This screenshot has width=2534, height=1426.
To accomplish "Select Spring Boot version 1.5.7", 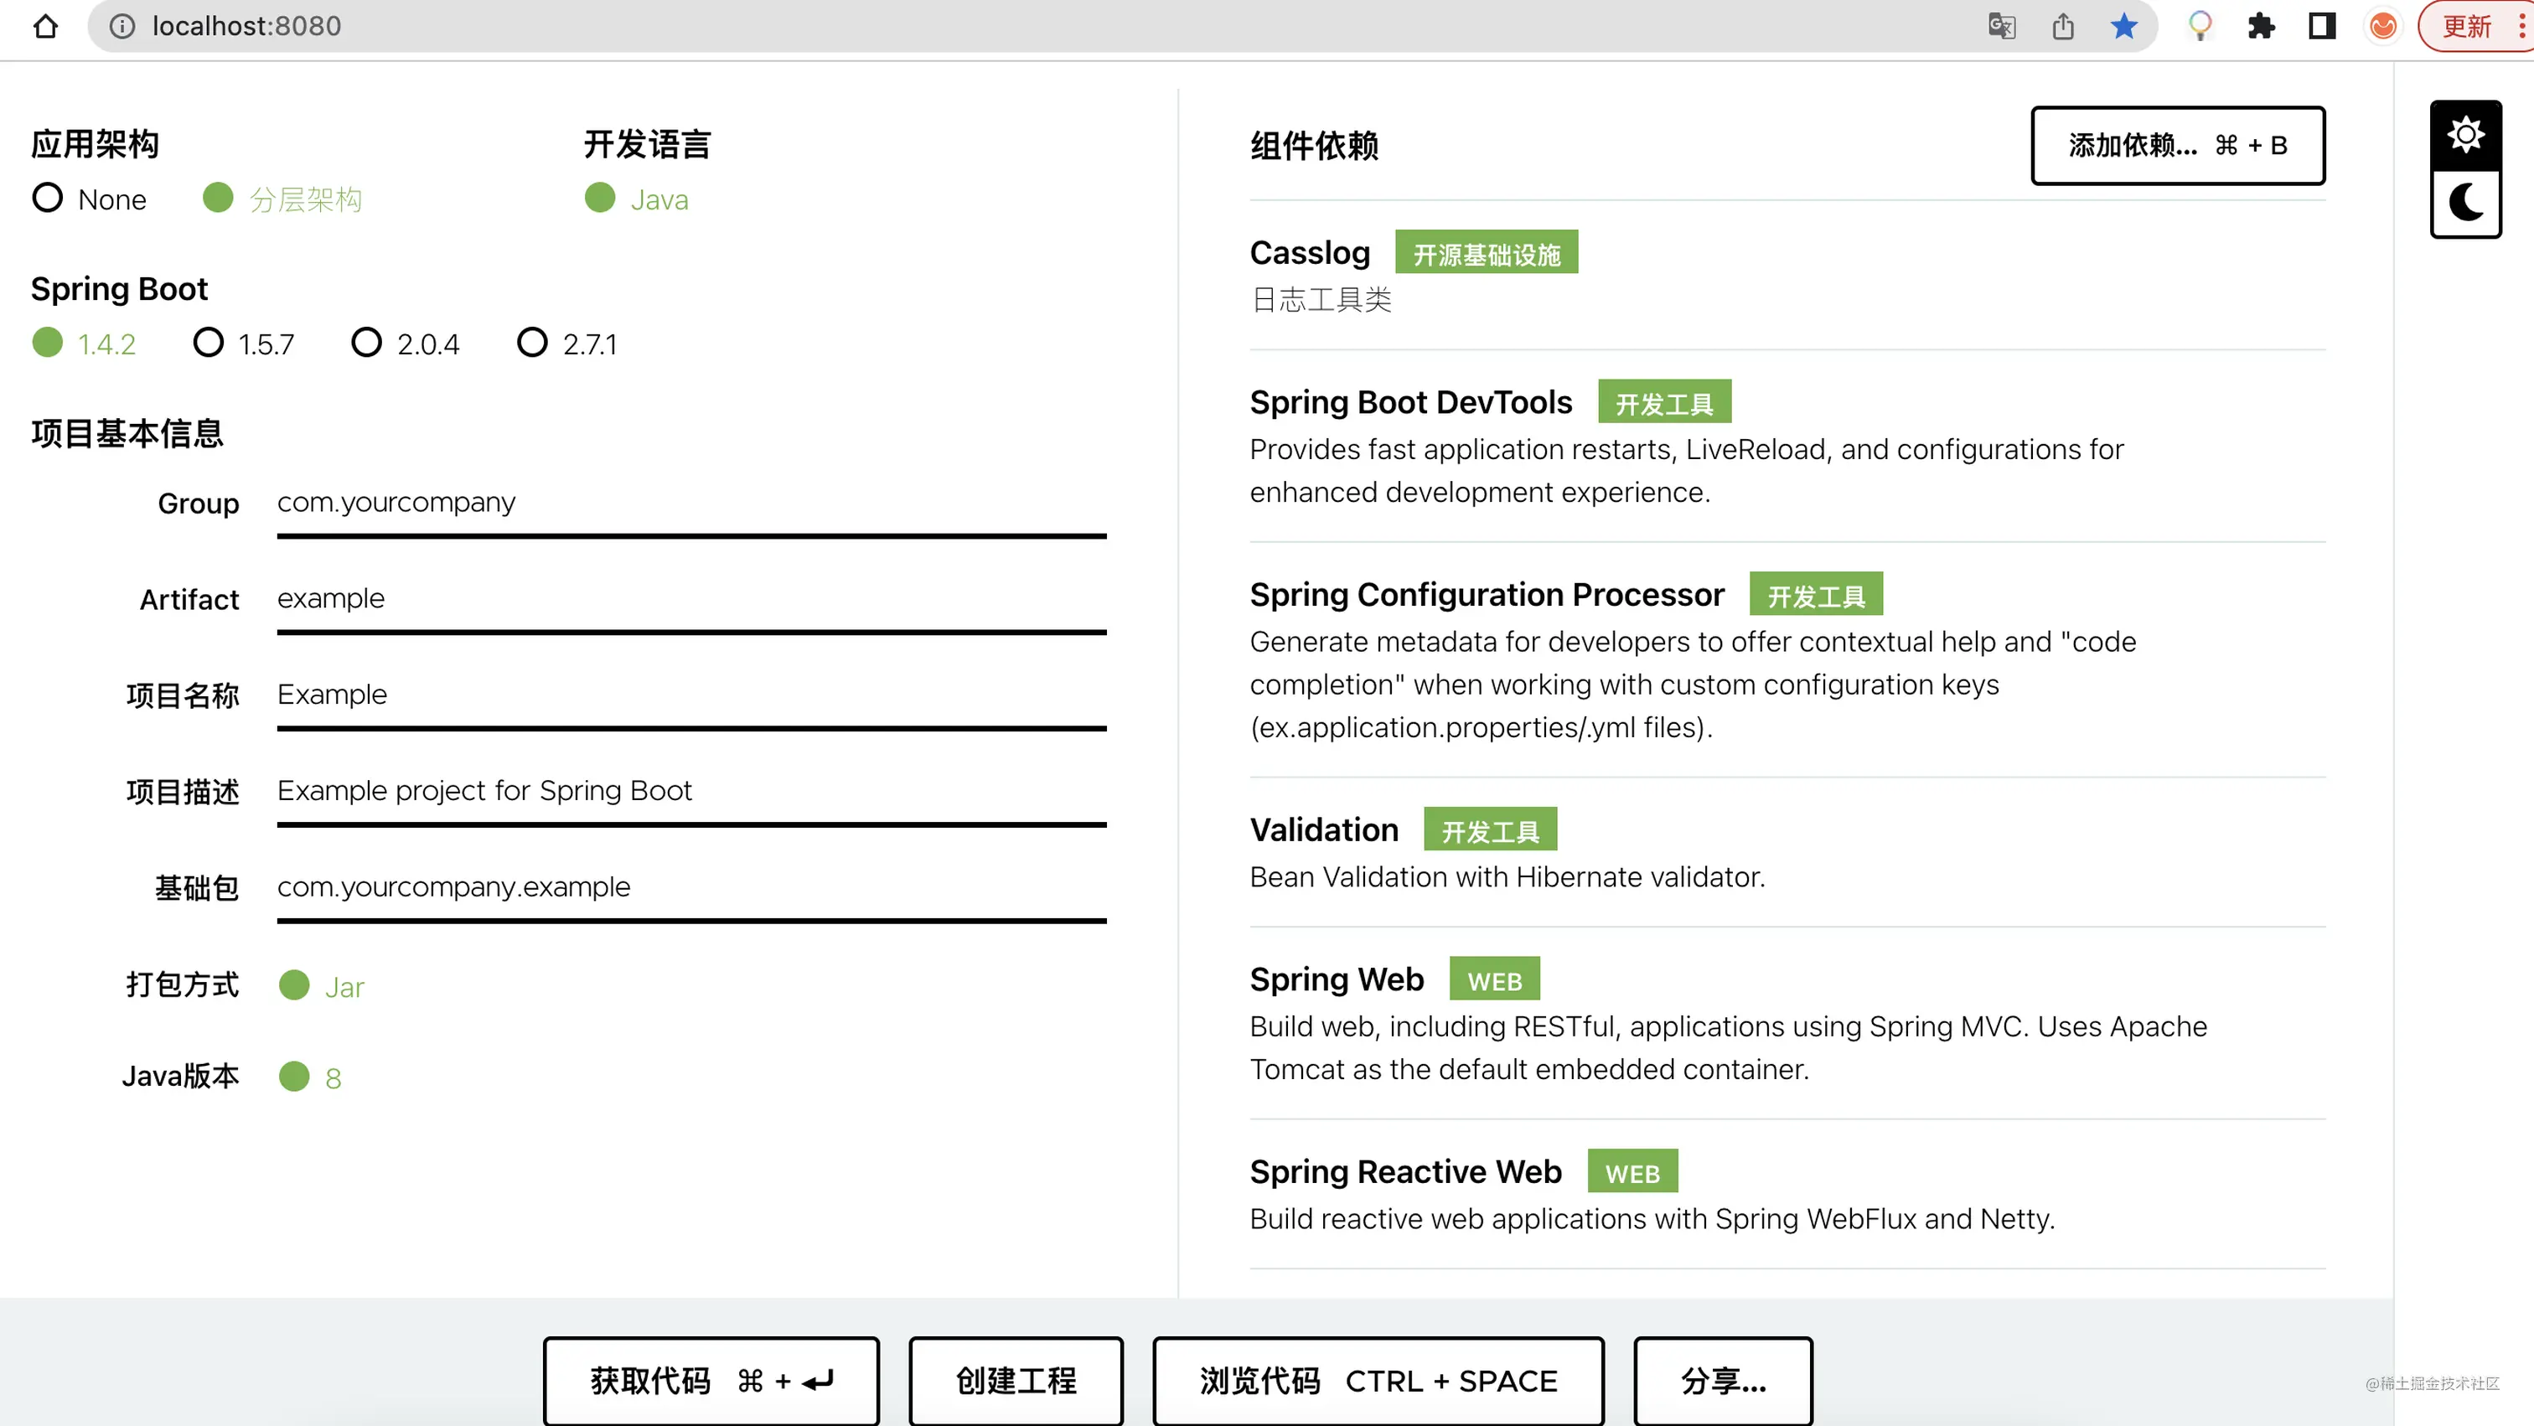I will click(x=243, y=344).
